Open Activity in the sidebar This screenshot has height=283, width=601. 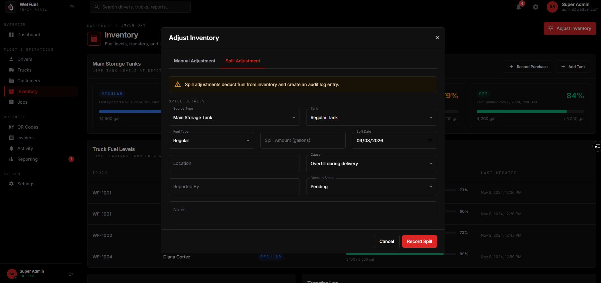point(41,148)
